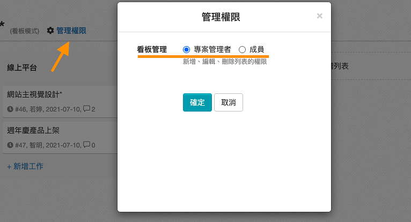
Task: Confirm with the 確定 button
Action: point(197,102)
